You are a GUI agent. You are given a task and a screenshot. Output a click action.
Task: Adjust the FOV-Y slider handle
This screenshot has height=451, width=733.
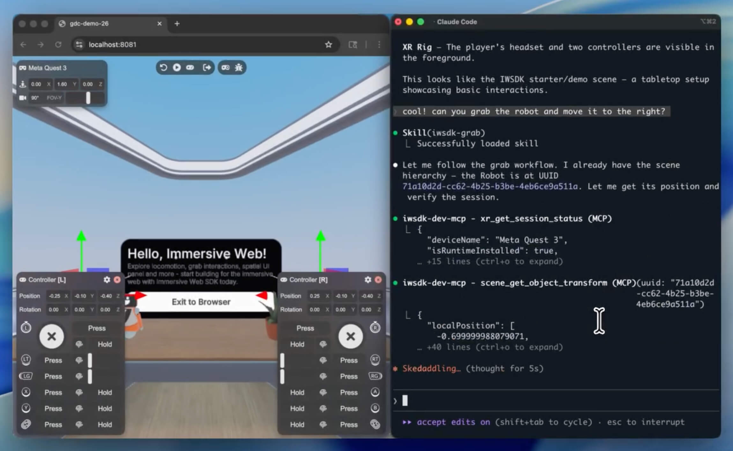coord(88,98)
